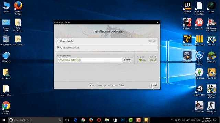Uncheck Create desktop icon option
The height and width of the screenshot is (123, 220).
tap(58, 48)
